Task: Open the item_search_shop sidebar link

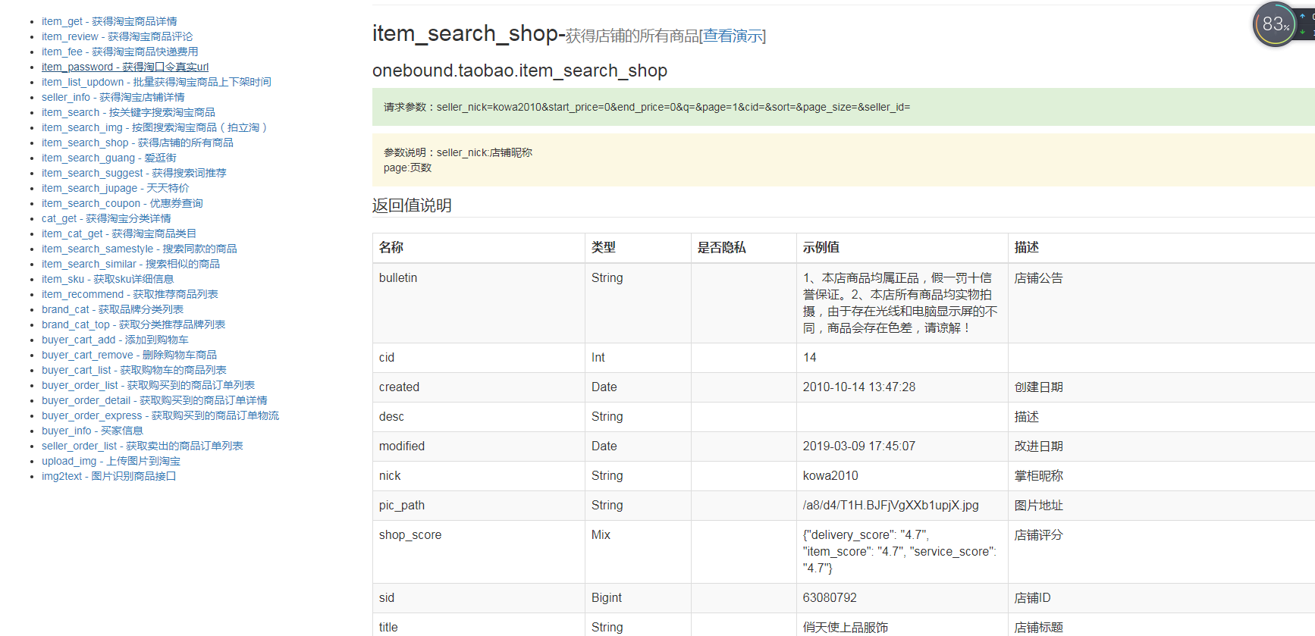Action: (x=137, y=143)
